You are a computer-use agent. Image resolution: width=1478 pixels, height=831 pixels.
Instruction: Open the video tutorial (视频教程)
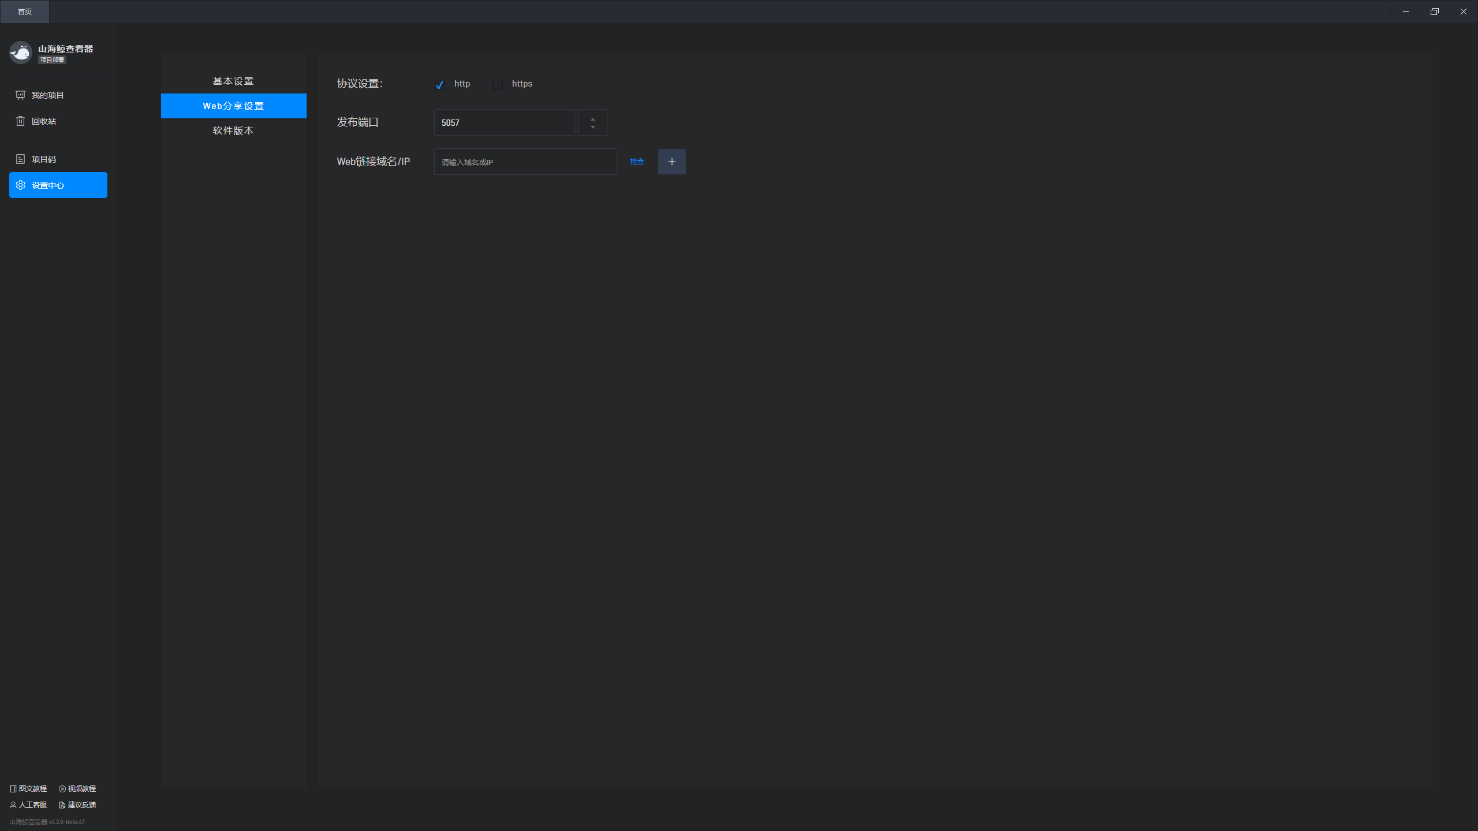[77, 789]
